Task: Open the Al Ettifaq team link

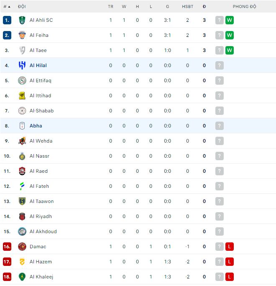Action: click(41, 81)
